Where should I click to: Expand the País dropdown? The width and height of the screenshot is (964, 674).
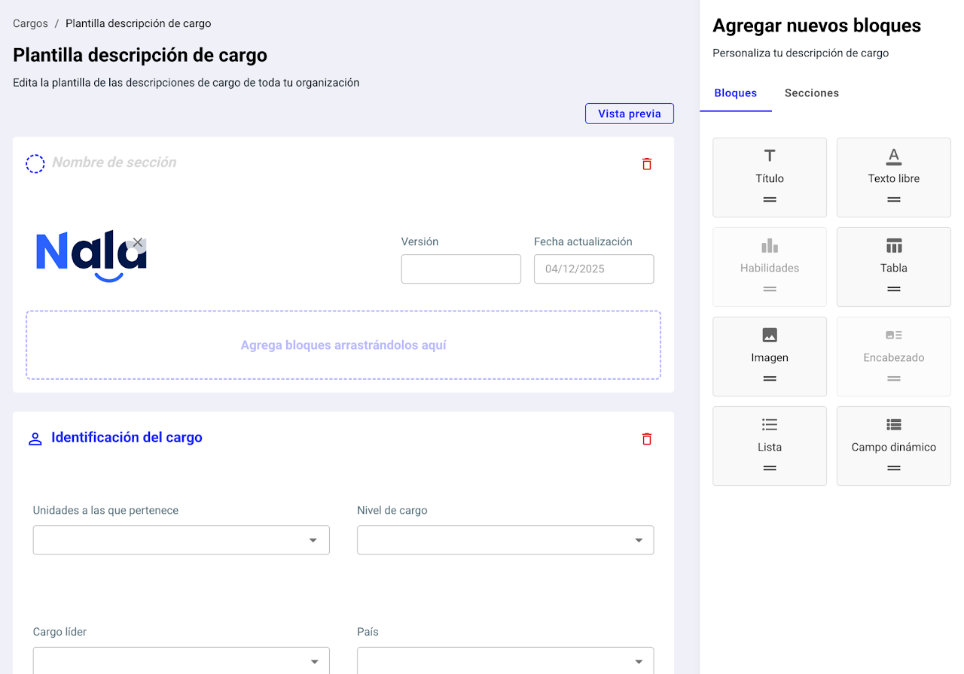pos(505,661)
